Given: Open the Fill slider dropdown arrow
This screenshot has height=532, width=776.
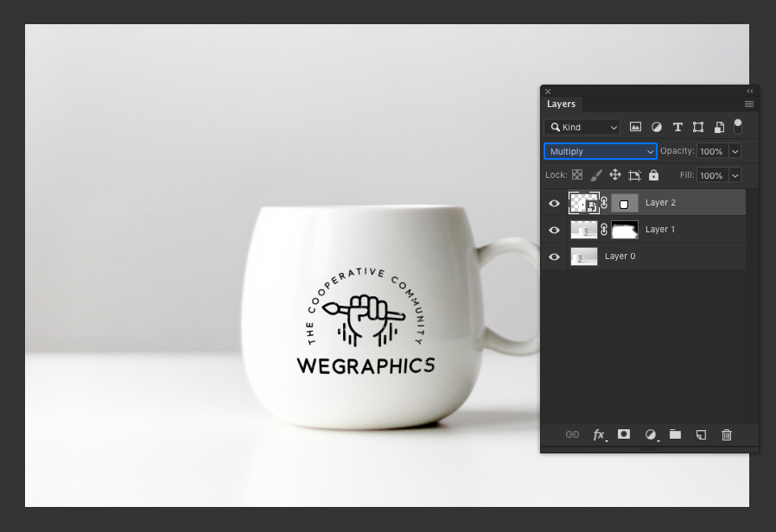Looking at the screenshot, I should [x=735, y=175].
